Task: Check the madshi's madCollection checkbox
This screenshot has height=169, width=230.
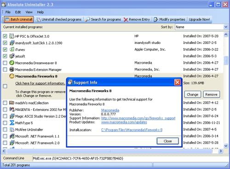Action: coord(5,103)
